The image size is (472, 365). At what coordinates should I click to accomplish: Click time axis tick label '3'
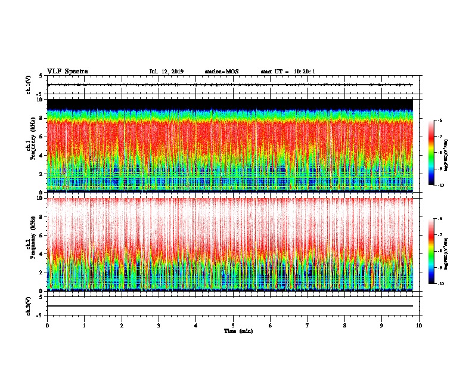(x=159, y=326)
